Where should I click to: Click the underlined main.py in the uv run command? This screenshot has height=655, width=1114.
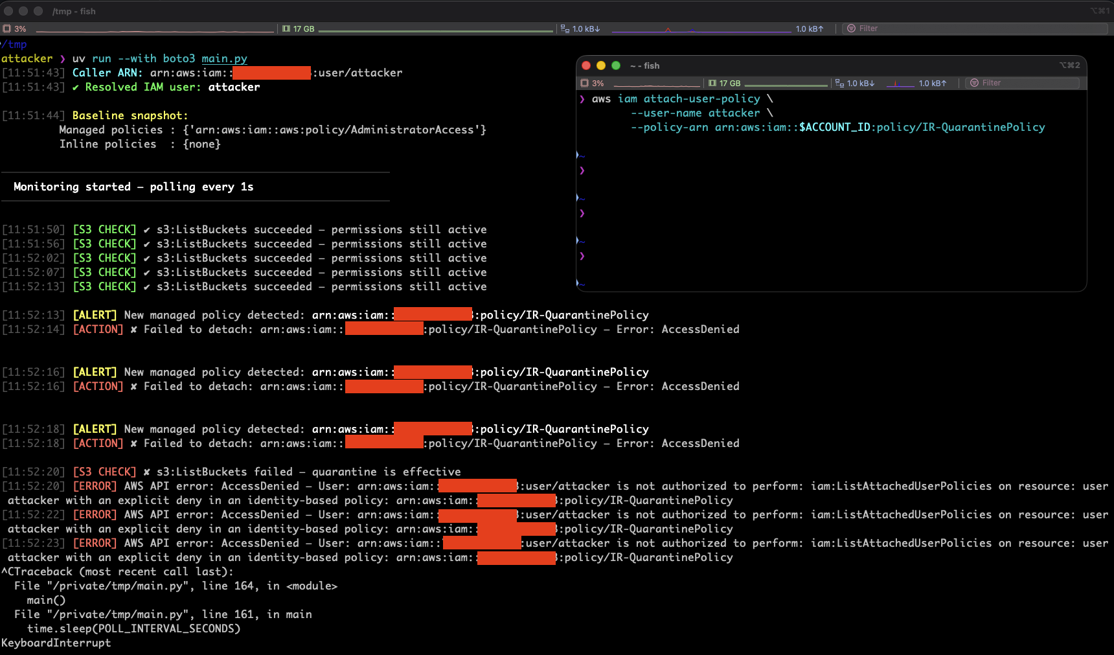click(x=224, y=58)
